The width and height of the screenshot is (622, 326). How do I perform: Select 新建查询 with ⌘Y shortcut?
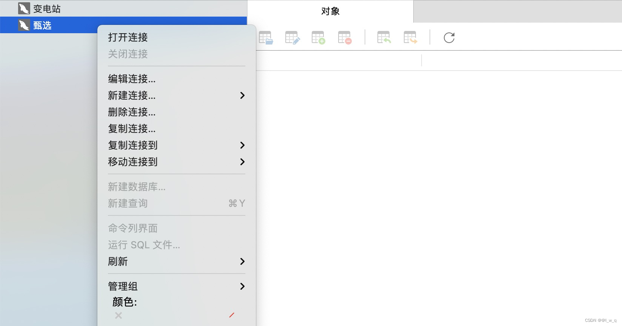(177, 203)
